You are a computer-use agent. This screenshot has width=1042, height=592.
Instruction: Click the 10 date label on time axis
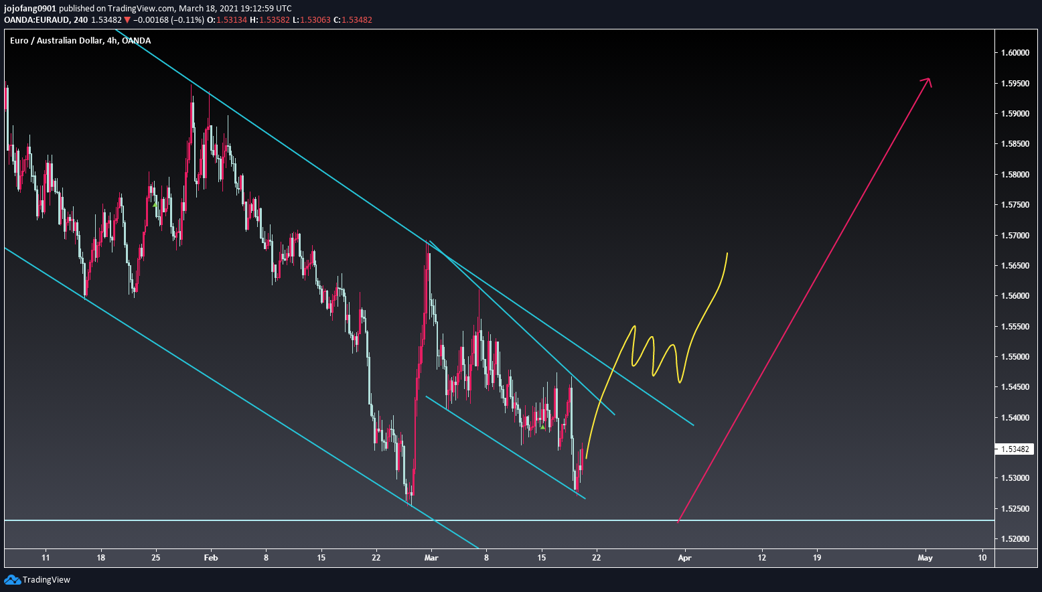[982, 557]
